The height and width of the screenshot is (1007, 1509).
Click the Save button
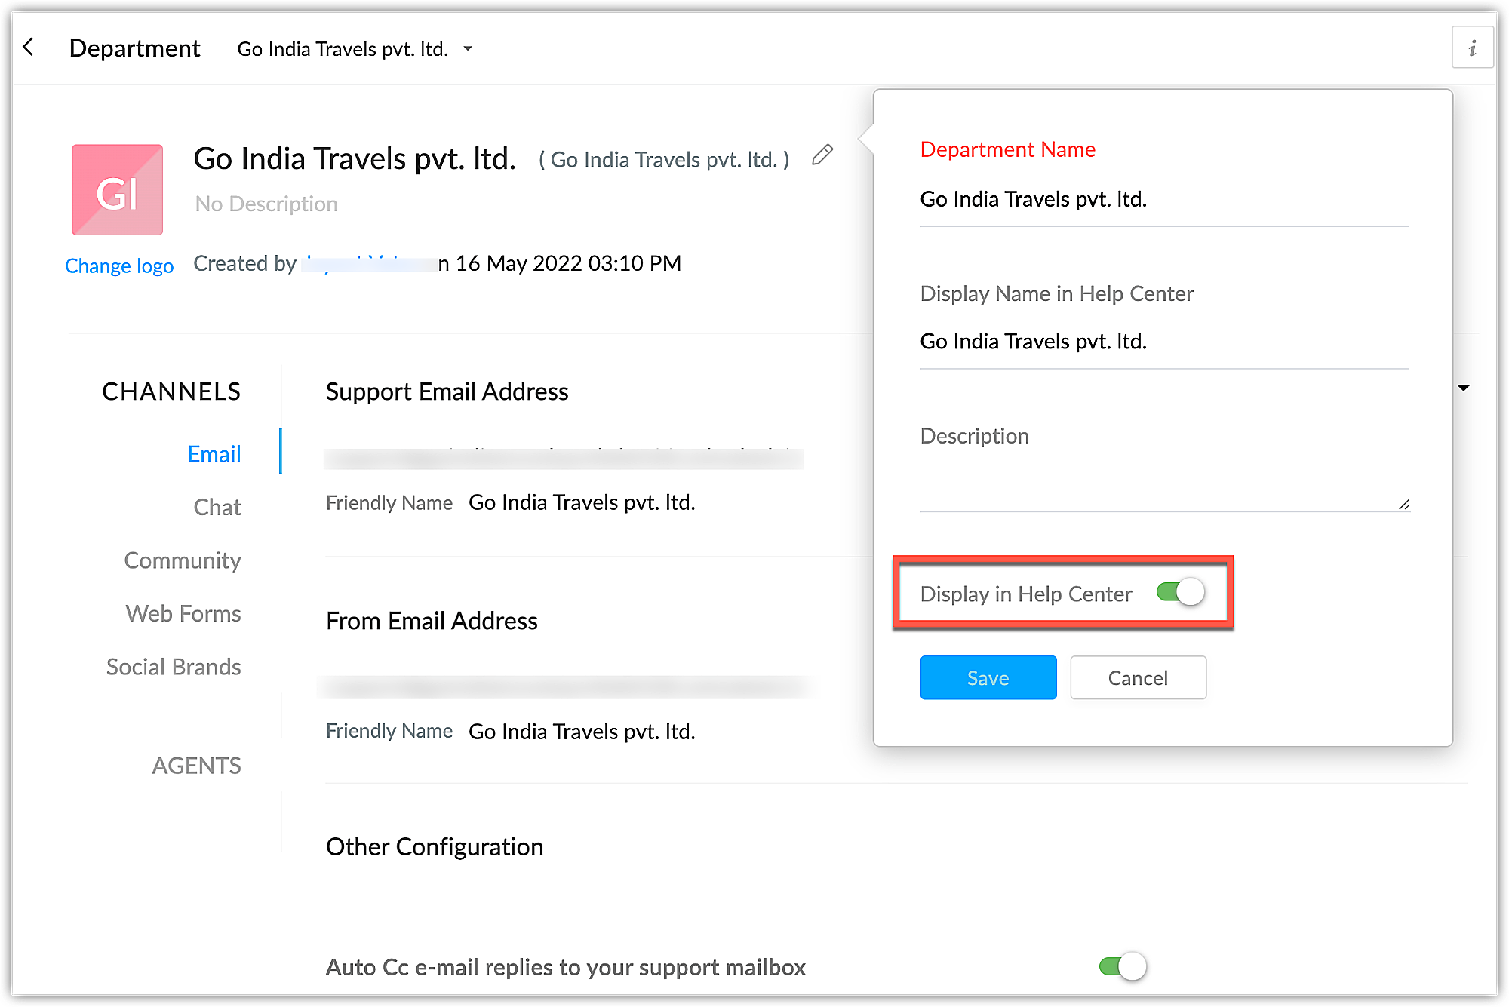click(988, 677)
